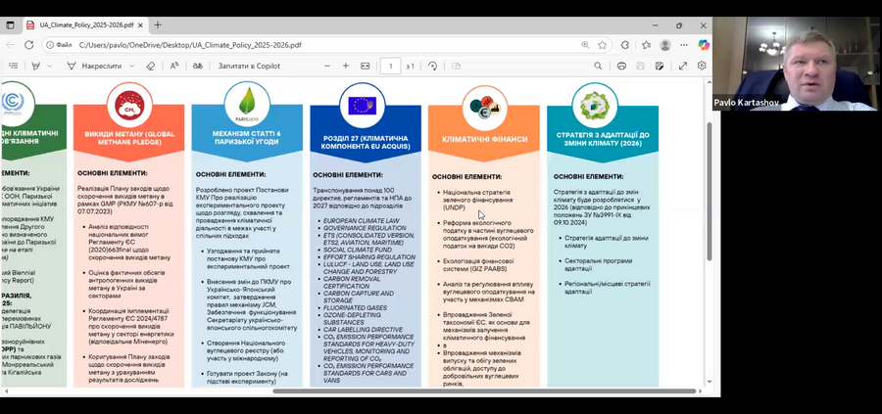Zoom out the PDF with minus

(327, 66)
